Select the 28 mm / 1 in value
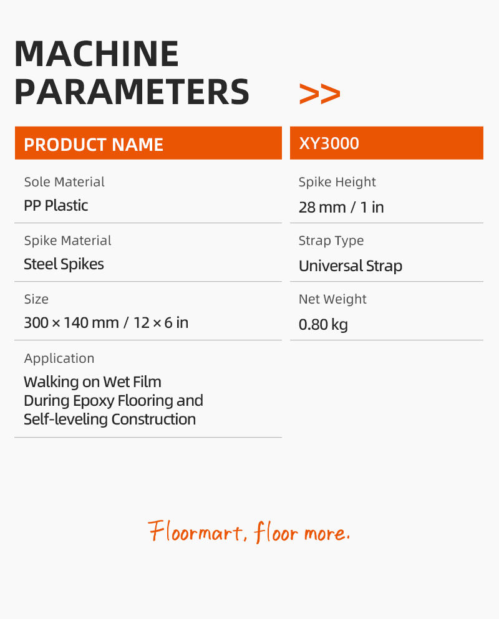 [x=341, y=207]
